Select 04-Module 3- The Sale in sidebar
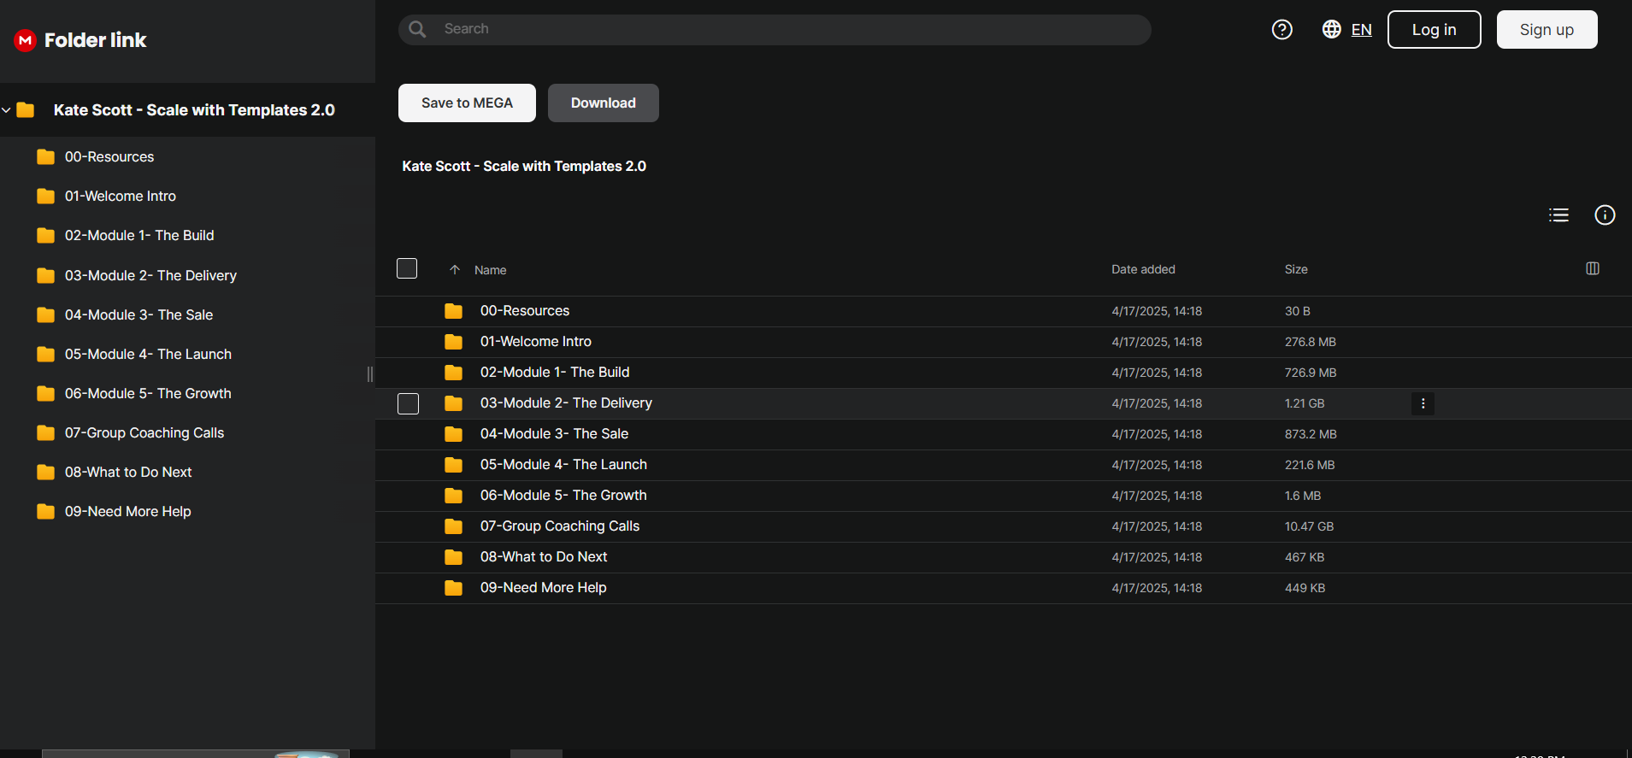Image resolution: width=1632 pixels, height=758 pixels. click(138, 315)
